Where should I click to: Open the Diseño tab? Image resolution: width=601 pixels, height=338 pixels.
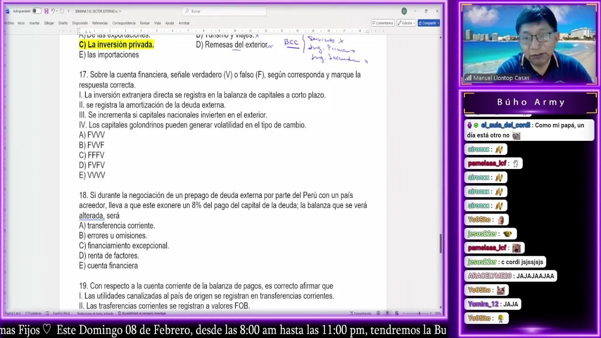(63, 23)
